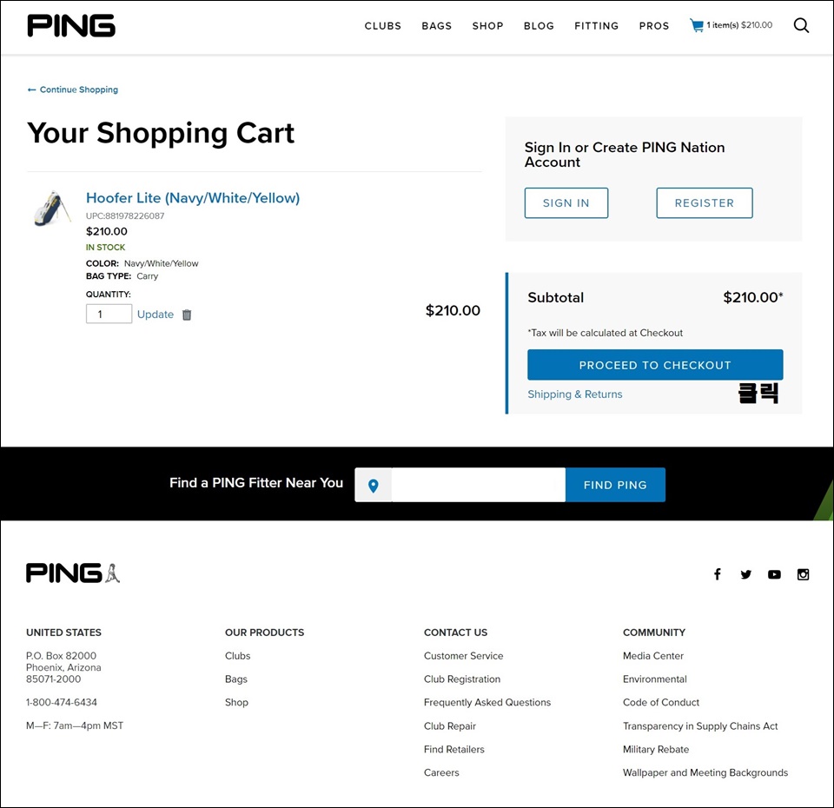Follow the Continue Shopping link
The image size is (834, 808).
click(73, 89)
